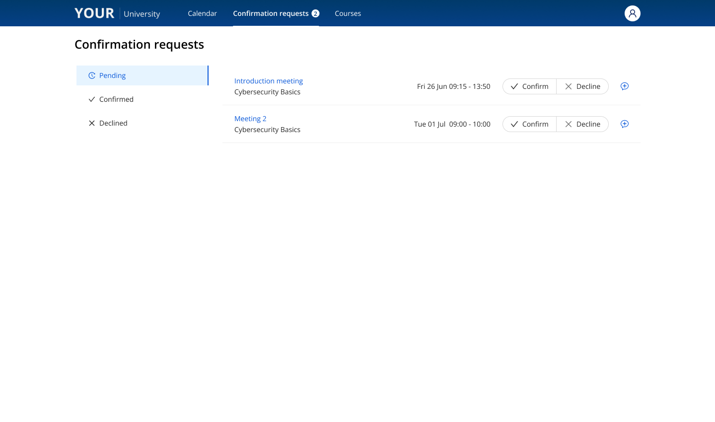
Task: Click the Confirmation requests page heading
Action: coord(139,45)
